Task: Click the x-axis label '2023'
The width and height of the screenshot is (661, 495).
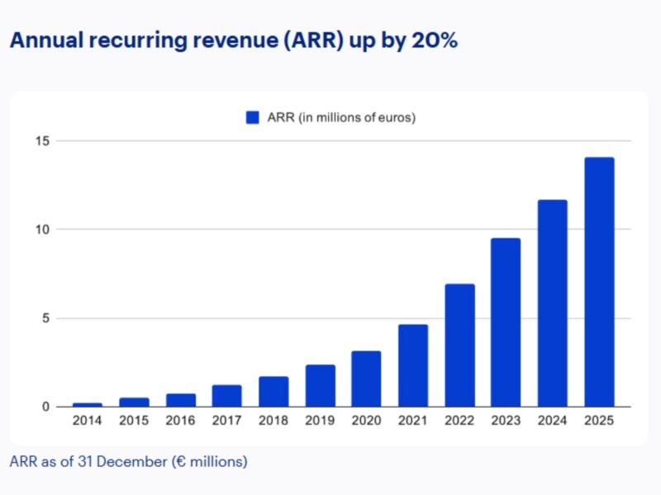Action: pos(506,421)
